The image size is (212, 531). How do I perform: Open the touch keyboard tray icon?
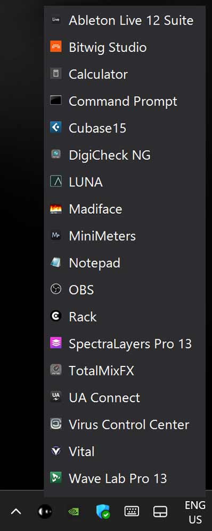(132, 511)
